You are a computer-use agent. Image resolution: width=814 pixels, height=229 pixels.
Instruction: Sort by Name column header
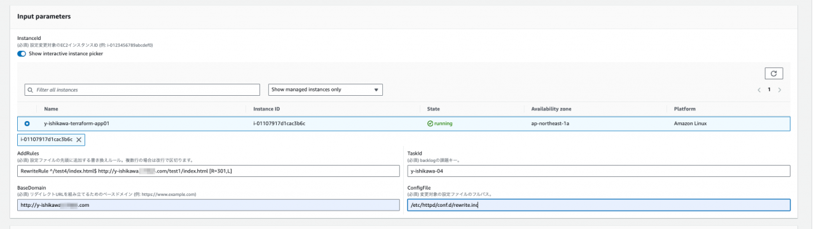click(51, 109)
